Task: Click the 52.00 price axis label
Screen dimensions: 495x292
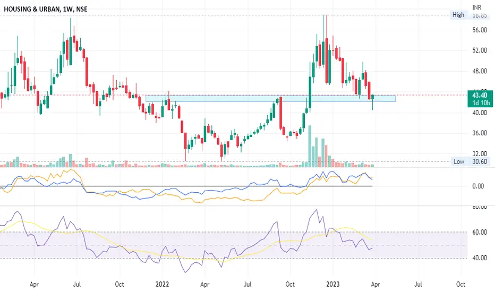Action: 480,50
